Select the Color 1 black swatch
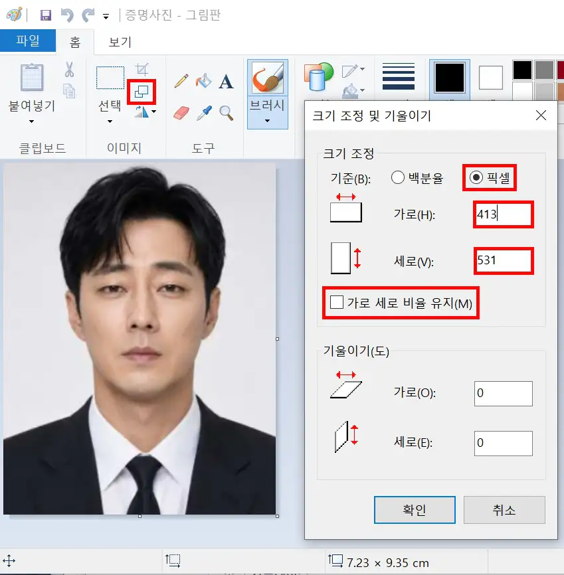This screenshot has width=564, height=575. [x=450, y=78]
